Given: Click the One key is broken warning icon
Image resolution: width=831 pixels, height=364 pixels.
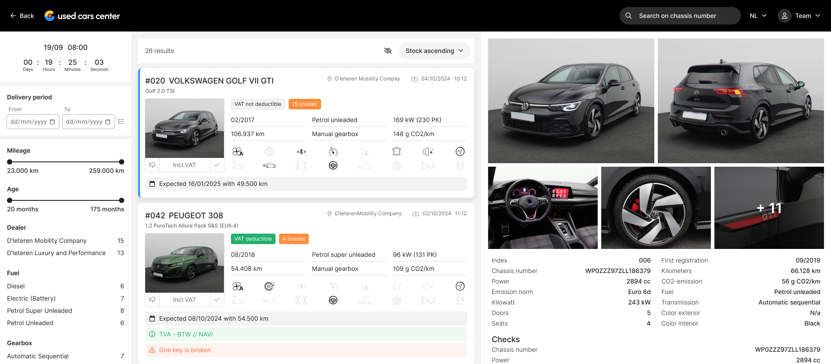Looking at the screenshot, I should (x=152, y=350).
